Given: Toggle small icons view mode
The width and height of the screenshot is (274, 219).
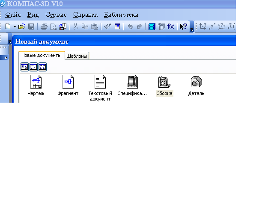Looking at the screenshot, I should pos(33,67).
